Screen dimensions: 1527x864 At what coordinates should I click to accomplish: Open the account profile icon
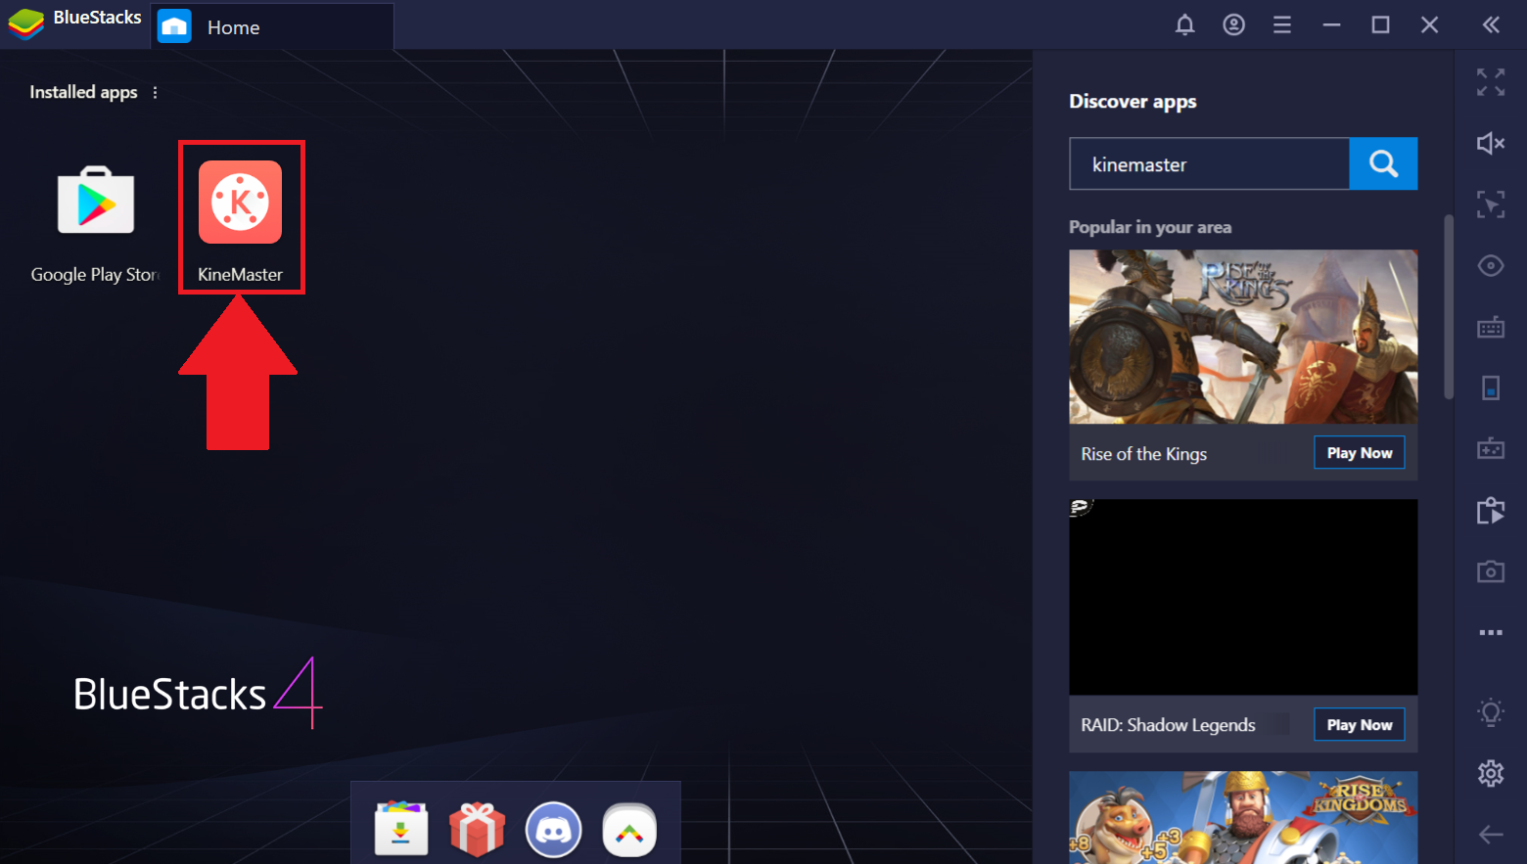[1233, 25]
